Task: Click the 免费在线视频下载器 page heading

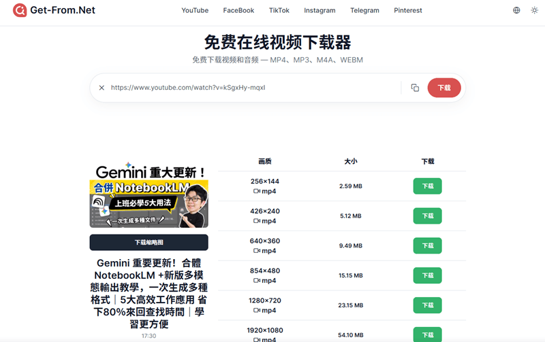Action: pos(277,42)
